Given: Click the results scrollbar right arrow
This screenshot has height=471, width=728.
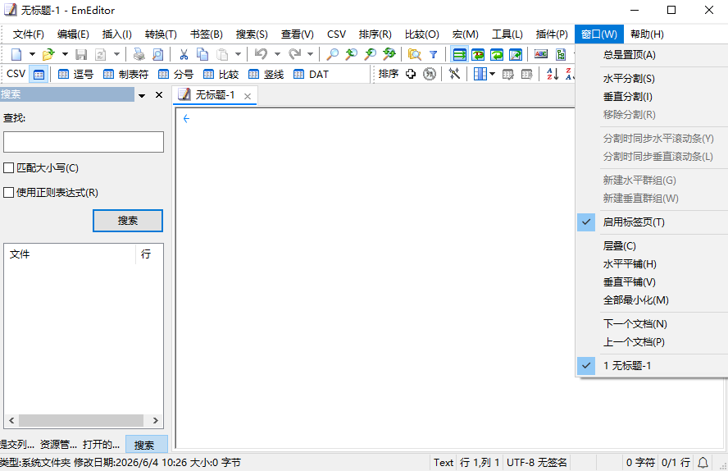Looking at the screenshot, I should [156, 421].
